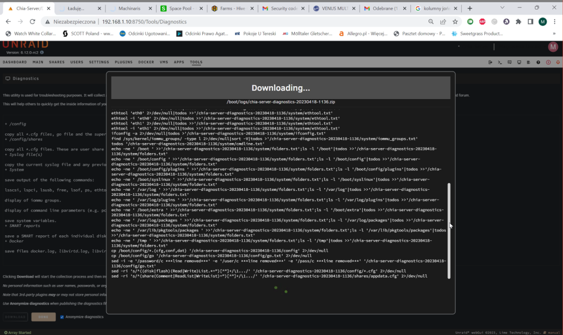
Task: Switch to the Ładuję... loading tab
Action: [79, 8]
